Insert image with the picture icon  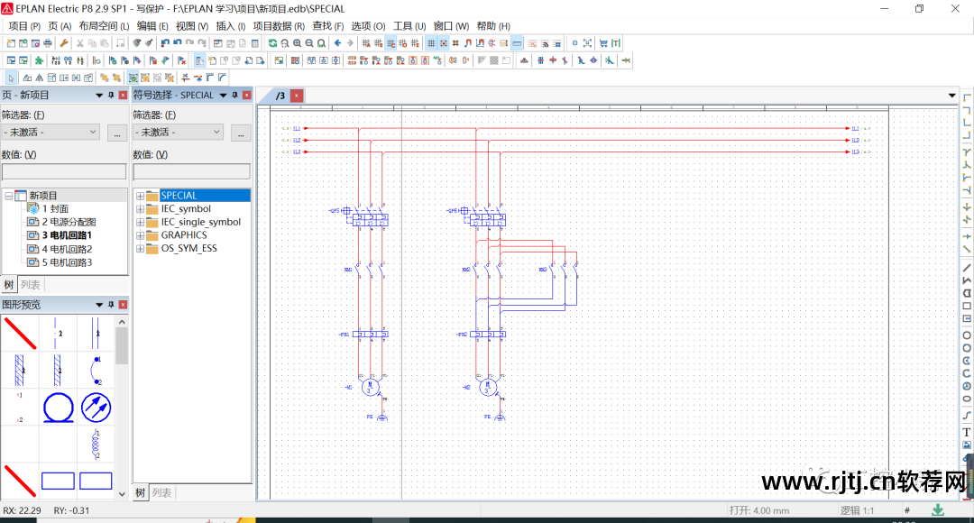point(967,445)
